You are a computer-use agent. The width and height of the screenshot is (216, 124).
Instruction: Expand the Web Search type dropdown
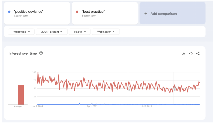click(106, 32)
